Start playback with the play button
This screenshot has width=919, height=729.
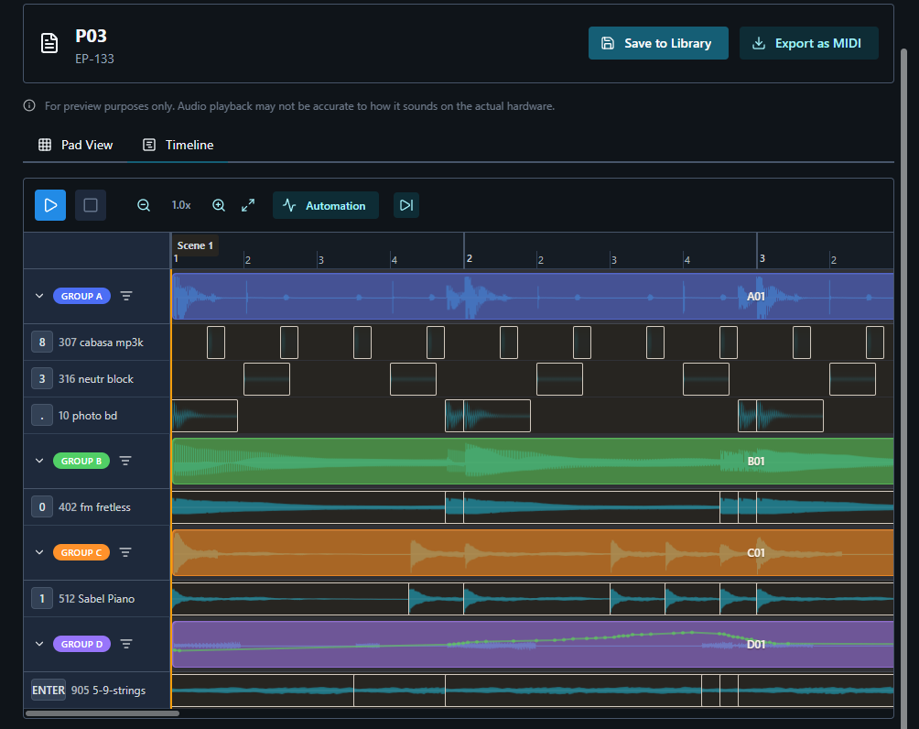point(50,205)
